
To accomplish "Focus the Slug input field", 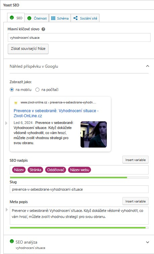I will (x=79, y=189).
